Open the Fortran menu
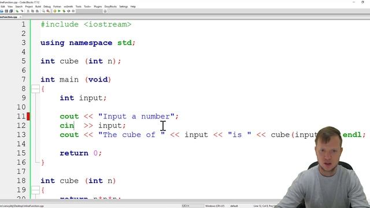Image resolution: width=370 pixels, height=208 pixels. [x=57, y=6]
